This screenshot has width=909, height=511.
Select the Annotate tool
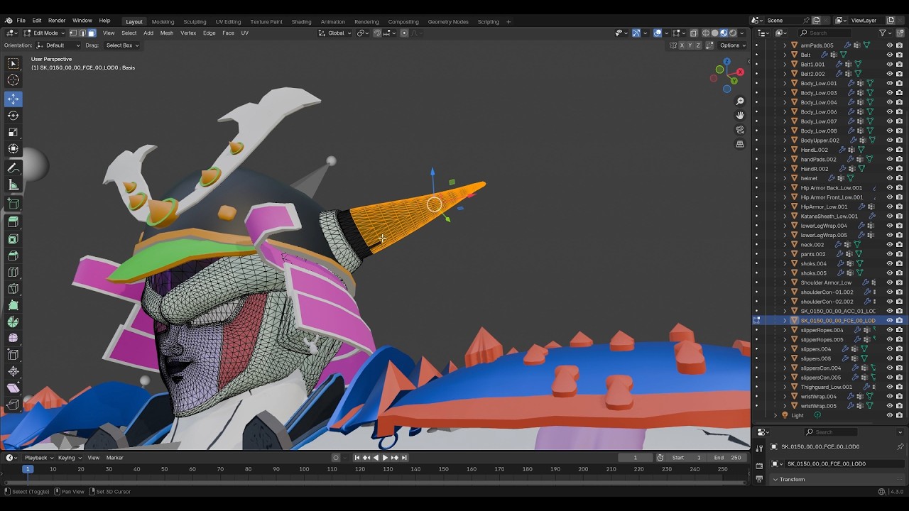(x=13, y=168)
